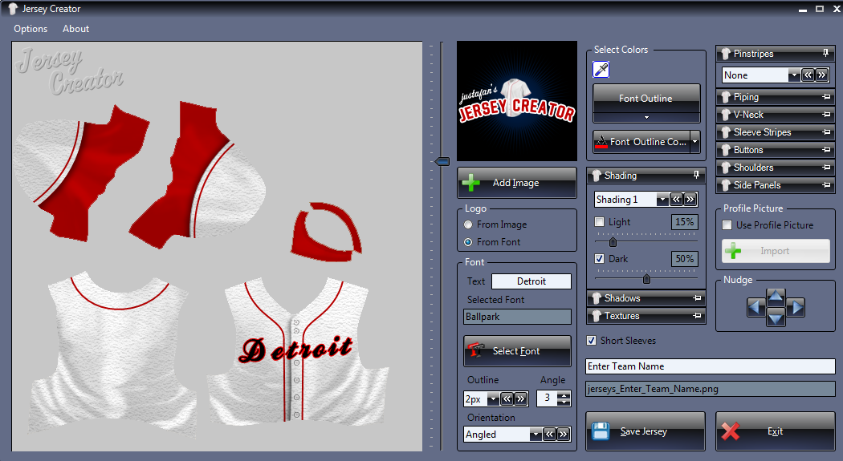Pin the Piping panel open
This screenshot has height=461, width=843.
click(825, 97)
